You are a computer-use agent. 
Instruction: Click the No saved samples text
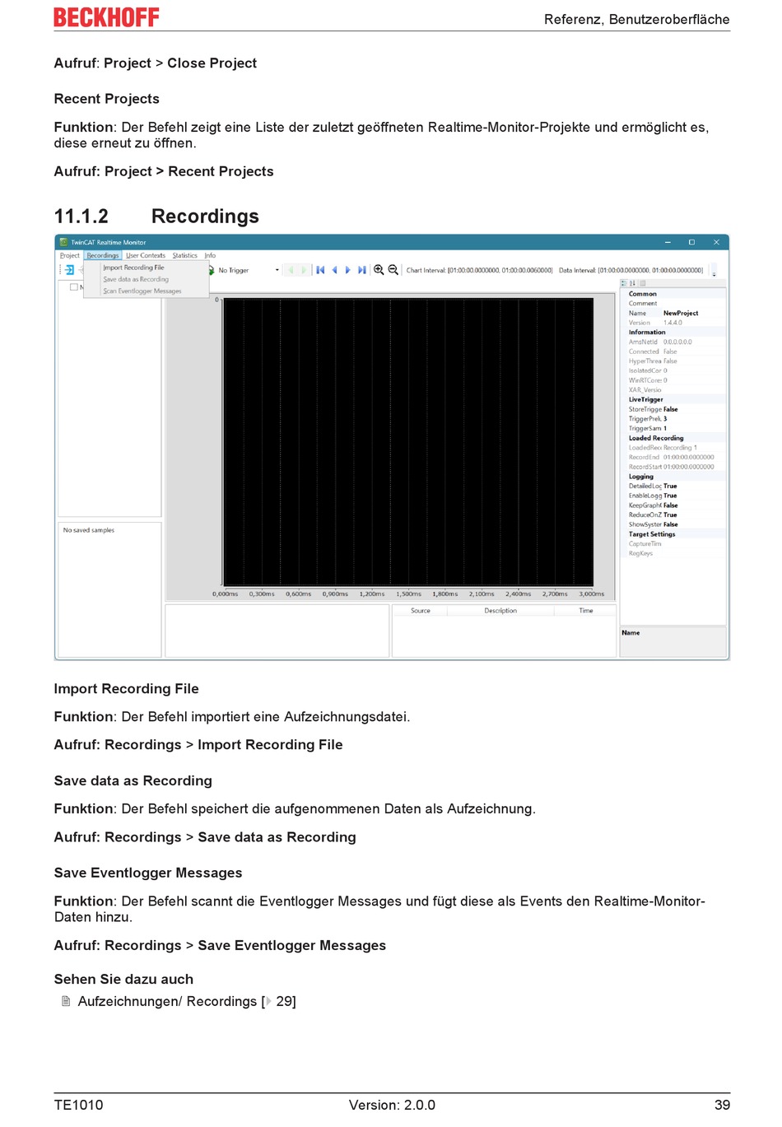click(x=89, y=530)
